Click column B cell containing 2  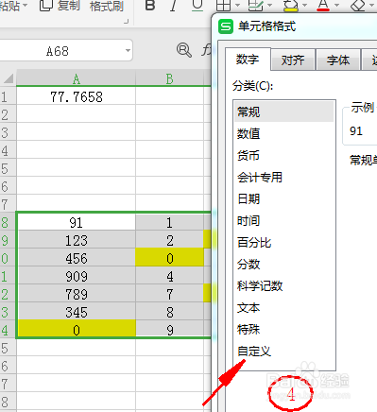[169, 240]
